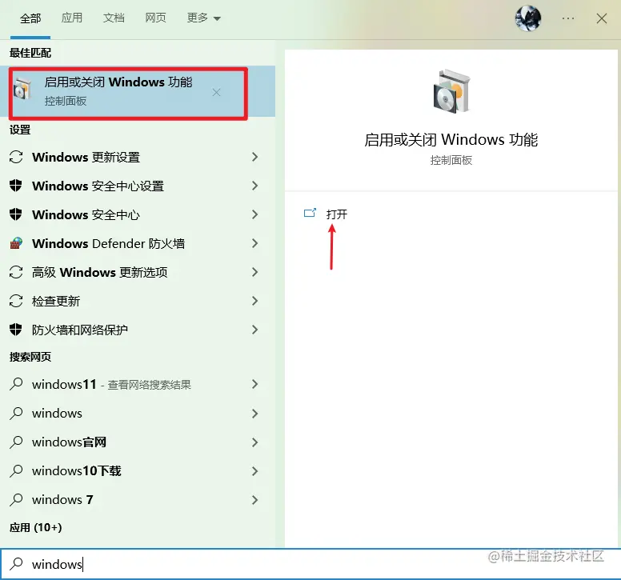Expand arrow for windows官网 suggestion
Viewport: 621px width, 580px height.
(255, 442)
